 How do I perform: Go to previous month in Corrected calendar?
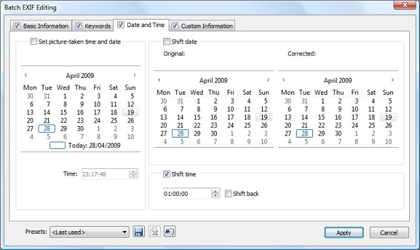pos(283,80)
